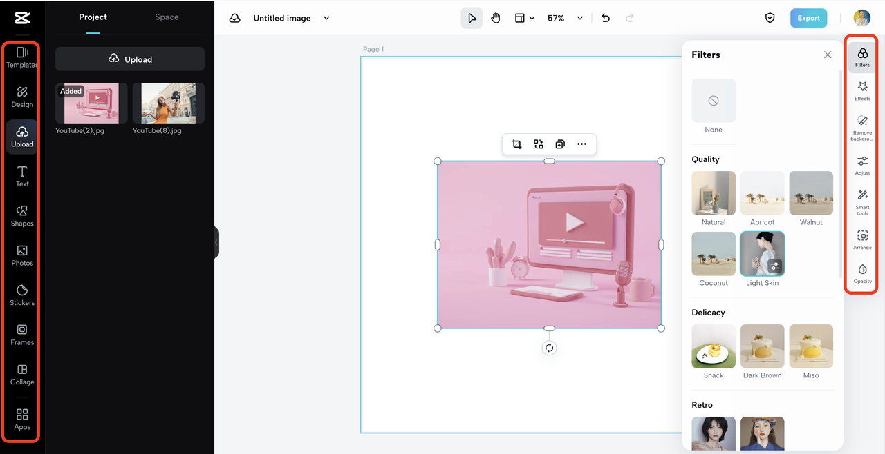Click the pink computer image on canvas
This screenshot has width=885, height=454.
point(549,244)
